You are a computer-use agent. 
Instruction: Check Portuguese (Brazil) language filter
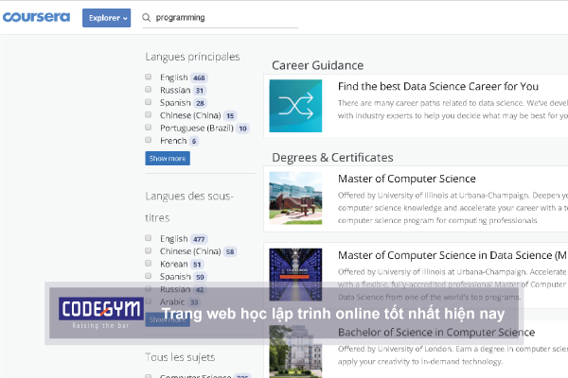point(149,128)
